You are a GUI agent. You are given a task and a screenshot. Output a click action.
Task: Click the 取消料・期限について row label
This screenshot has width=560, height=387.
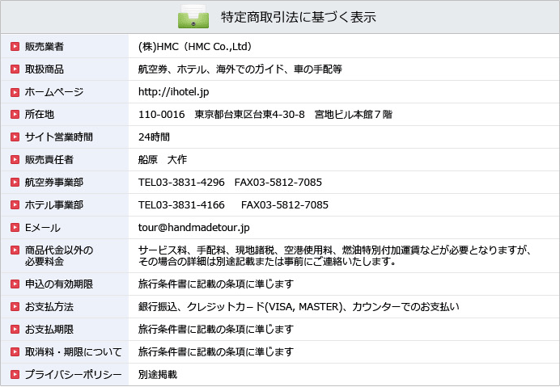click(x=73, y=352)
